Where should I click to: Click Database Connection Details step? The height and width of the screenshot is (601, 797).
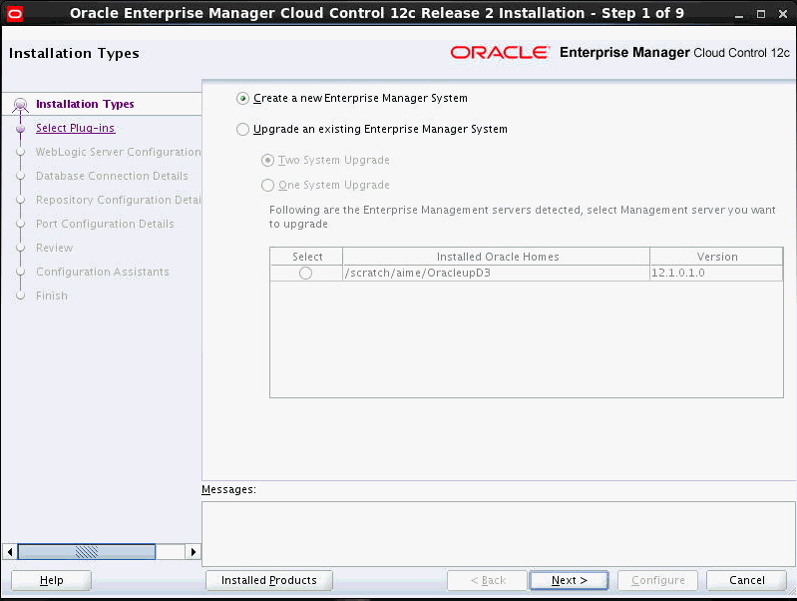click(x=112, y=176)
